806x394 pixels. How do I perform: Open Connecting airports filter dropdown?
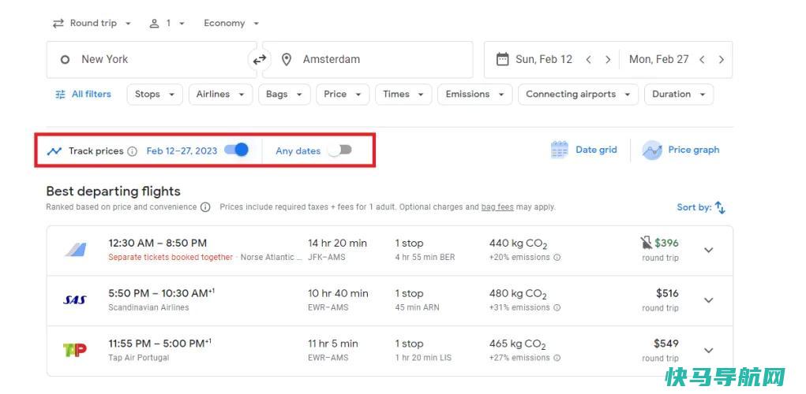tap(579, 95)
